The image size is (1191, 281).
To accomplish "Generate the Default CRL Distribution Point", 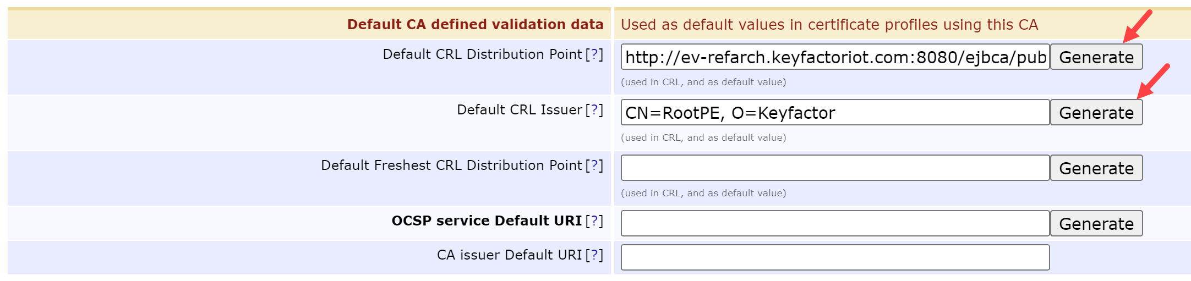I will tap(1096, 57).
